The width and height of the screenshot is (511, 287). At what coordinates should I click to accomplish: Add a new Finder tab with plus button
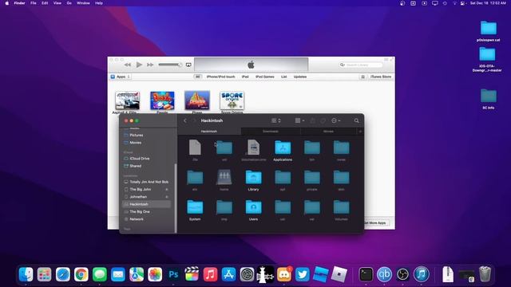click(360, 132)
